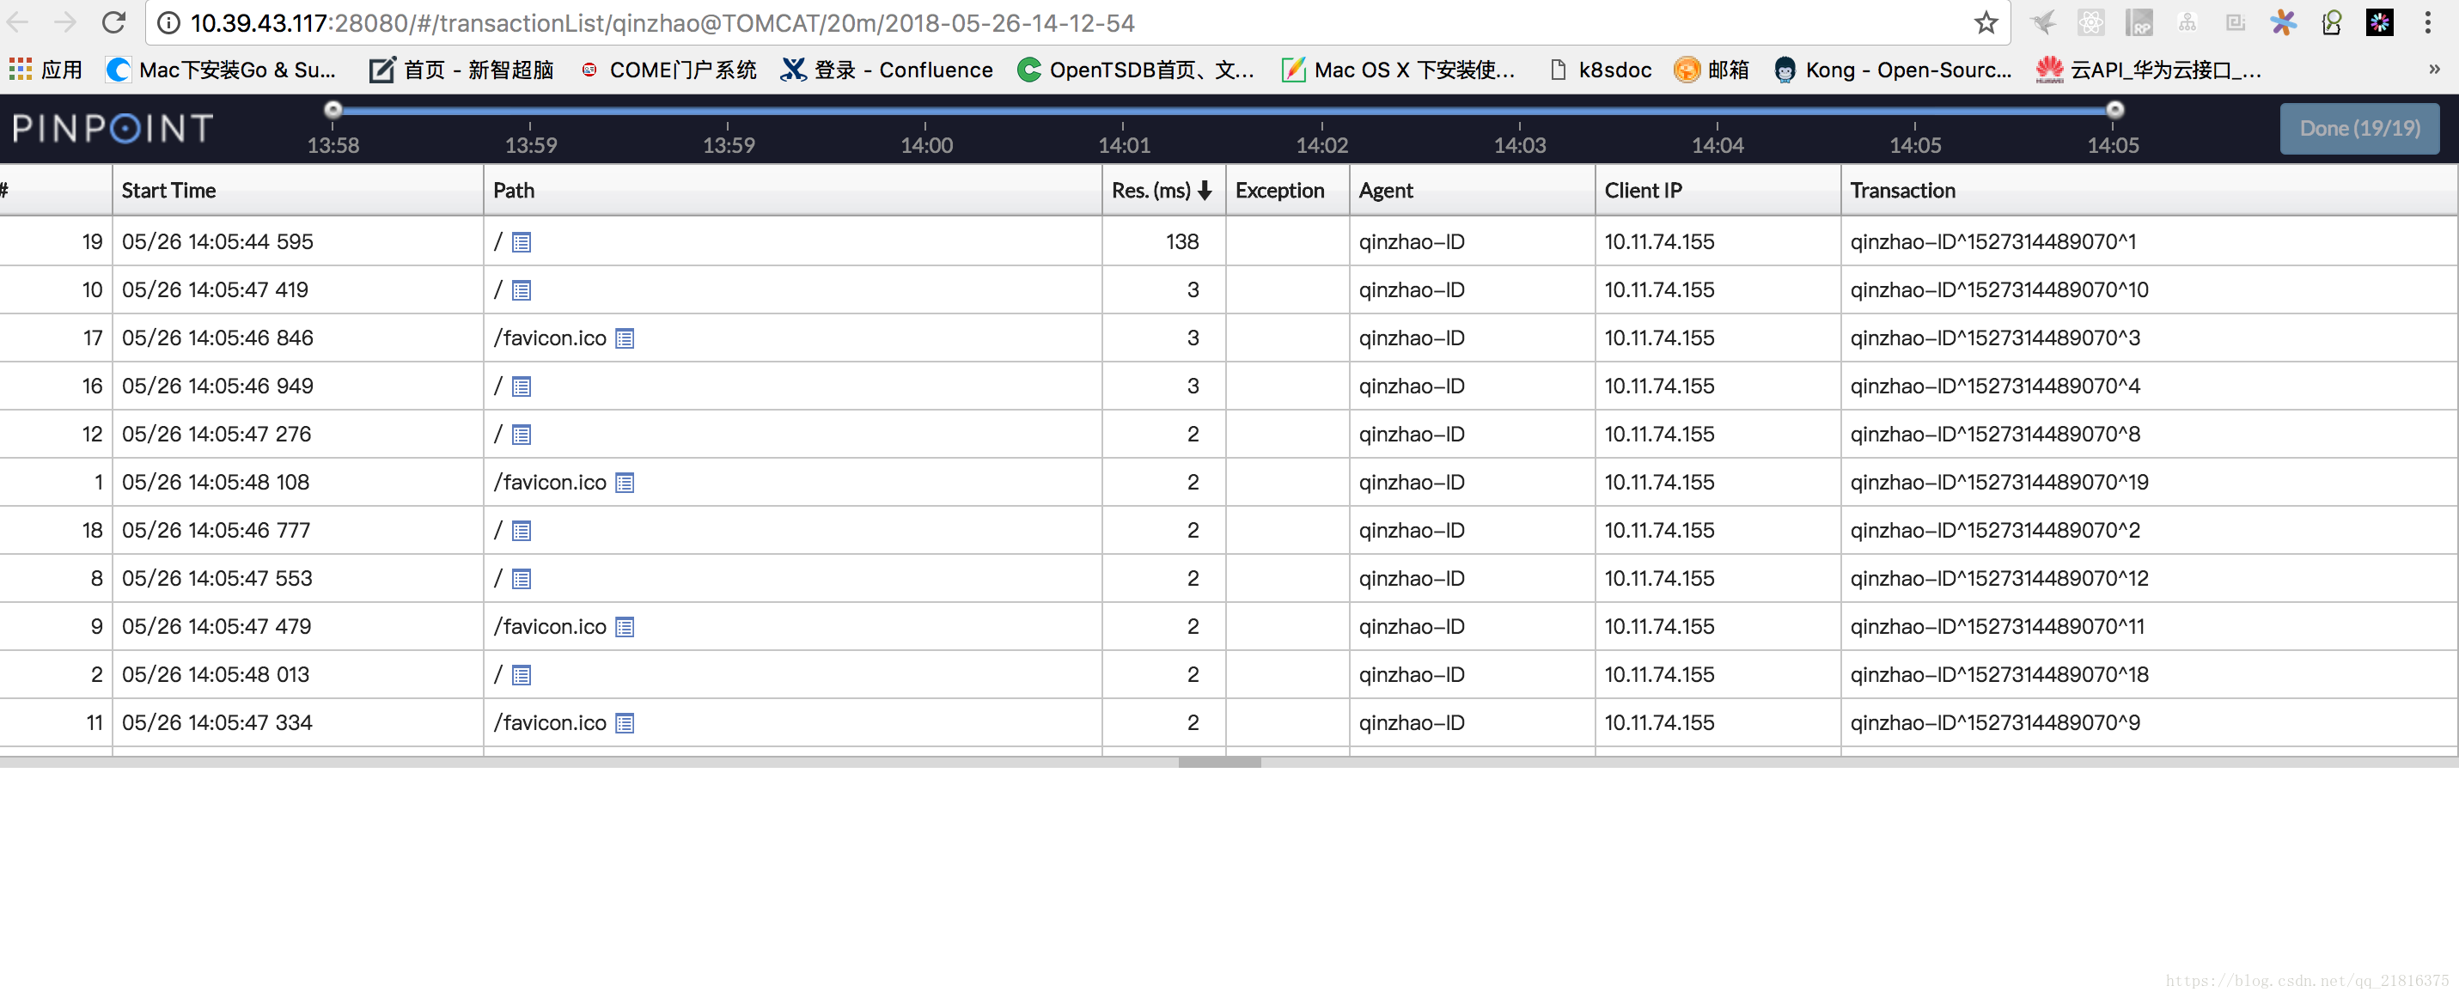Click the colorful pinwheel extension icon
The width and height of the screenshot is (2459, 998).
(2284, 22)
